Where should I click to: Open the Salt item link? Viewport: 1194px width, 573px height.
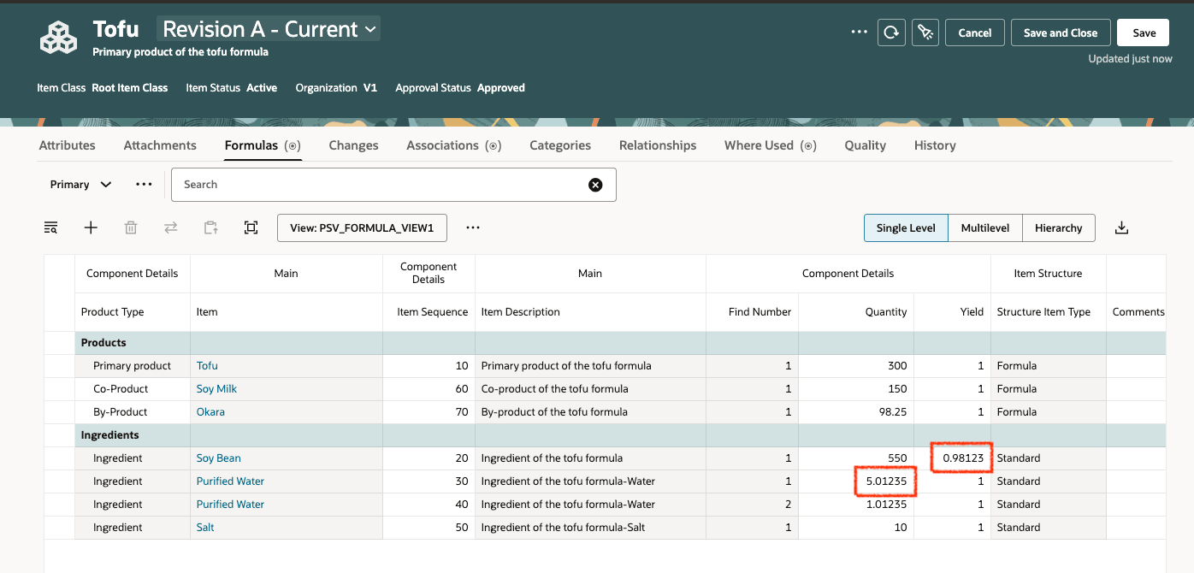[205, 528]
